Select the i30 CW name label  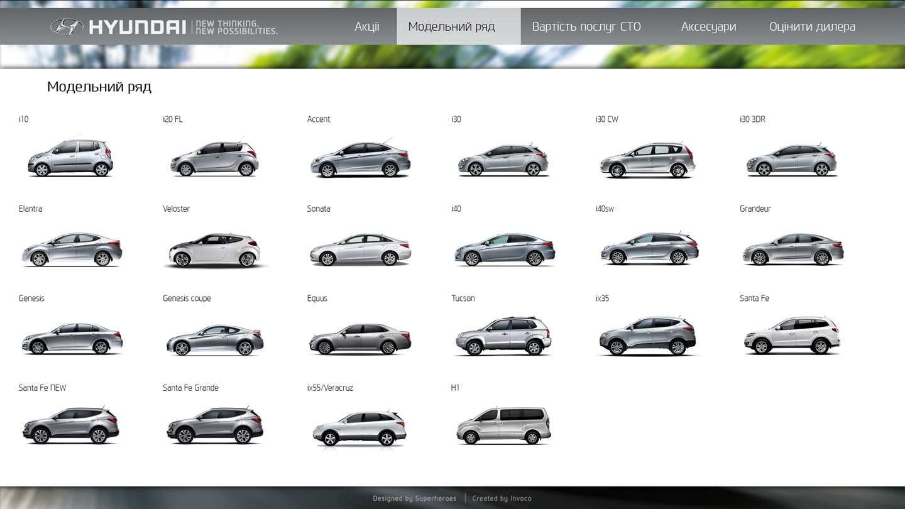[x=607, y=119]
